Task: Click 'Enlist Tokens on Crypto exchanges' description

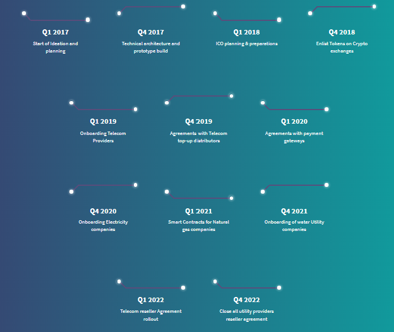Action: 342,47
